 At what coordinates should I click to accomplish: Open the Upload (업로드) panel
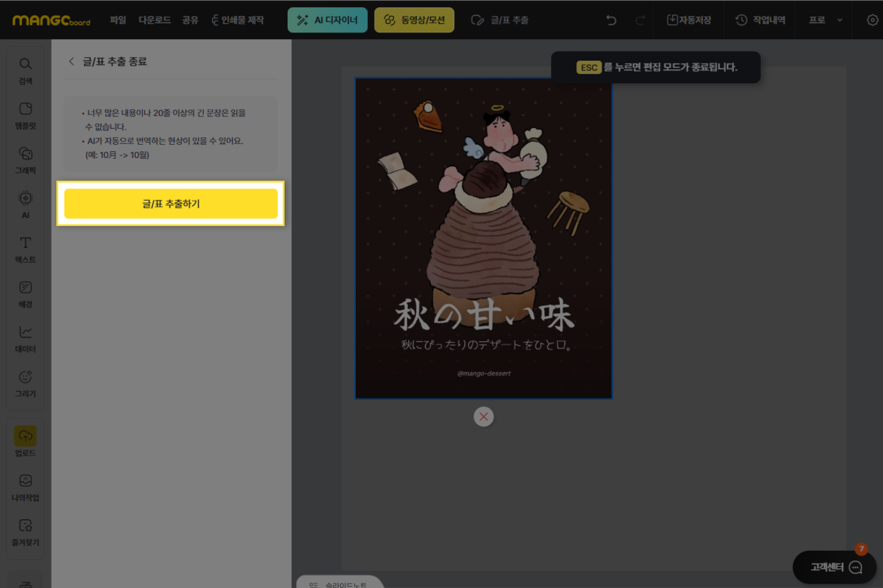pyautogui.click(x=25, y=441)
